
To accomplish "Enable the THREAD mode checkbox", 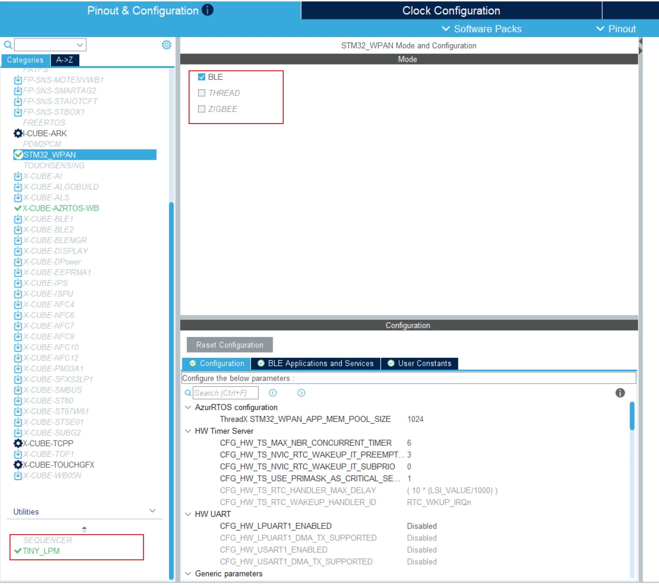I will [x=201, y=93].
